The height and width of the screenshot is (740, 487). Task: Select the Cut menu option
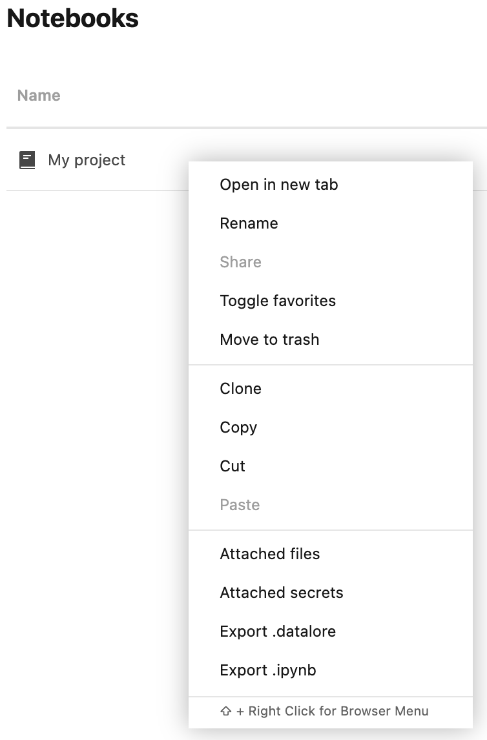pyautogui.click(x=233, y=466)
